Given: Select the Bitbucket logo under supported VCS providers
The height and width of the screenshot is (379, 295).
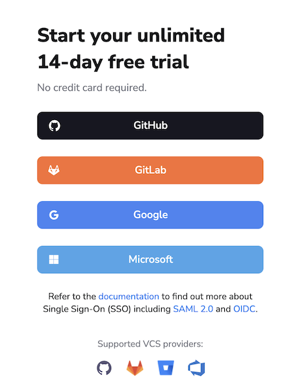Looking at the screenshot, I should click(x=166, y=368).
